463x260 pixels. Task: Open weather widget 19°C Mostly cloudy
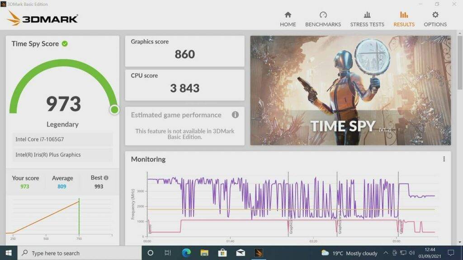(350, 253)
